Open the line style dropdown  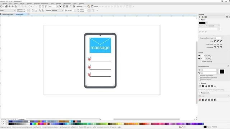pos(219,29)
